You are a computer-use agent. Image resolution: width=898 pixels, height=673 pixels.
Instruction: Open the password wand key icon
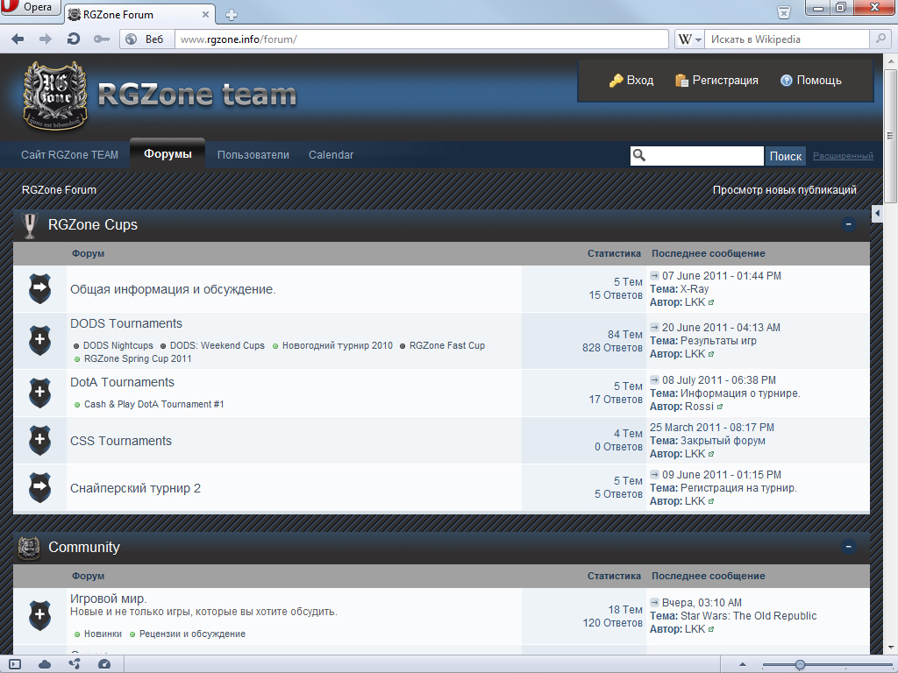tap(102, 39)
